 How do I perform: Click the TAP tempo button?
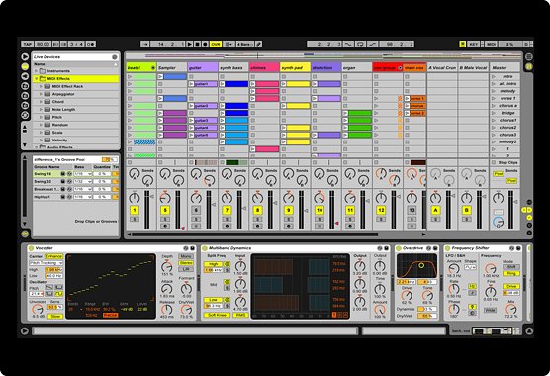(28, 45)
